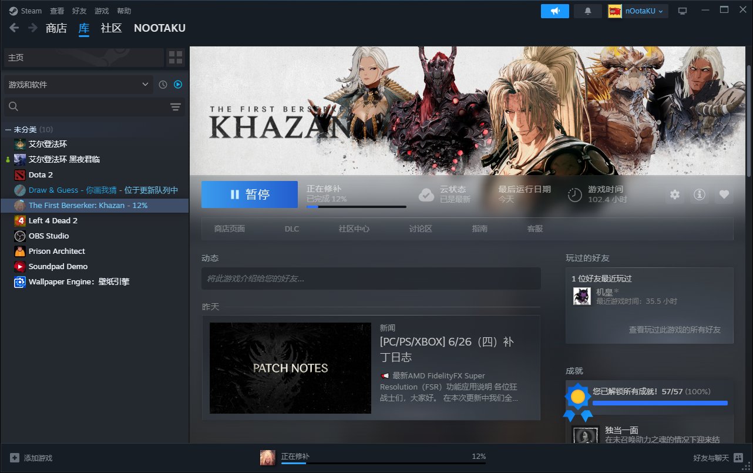
Task: Expand the 游戏和软件 filter dropdown
Action: pos(78,85)
